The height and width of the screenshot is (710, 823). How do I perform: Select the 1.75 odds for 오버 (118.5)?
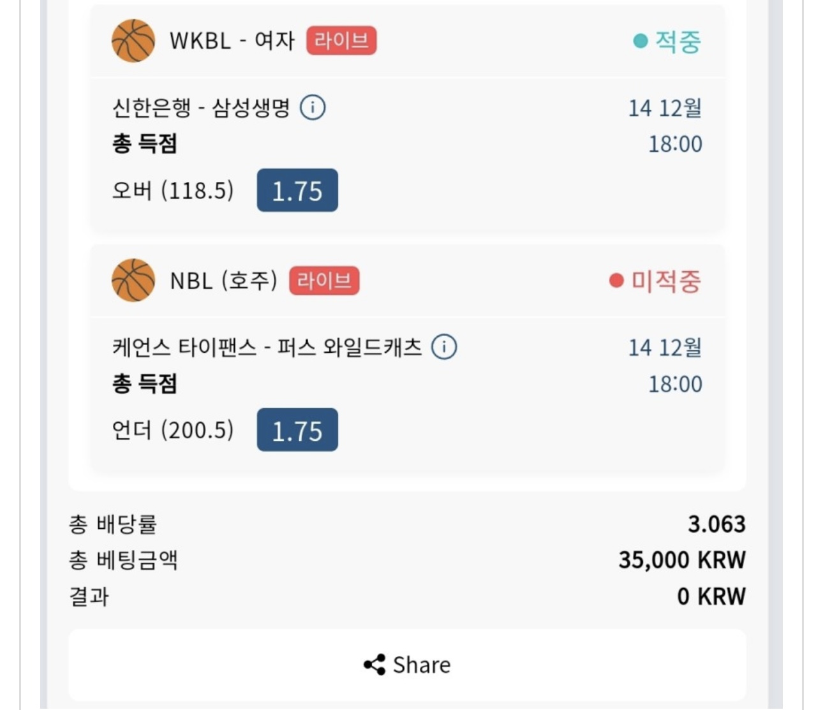[x=297, y=190]
